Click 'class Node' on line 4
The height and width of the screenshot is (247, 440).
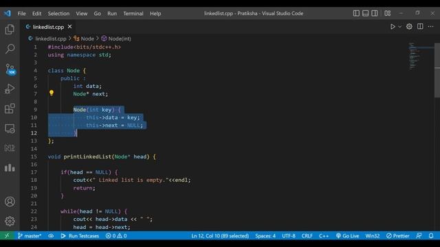tap(64, 71)
